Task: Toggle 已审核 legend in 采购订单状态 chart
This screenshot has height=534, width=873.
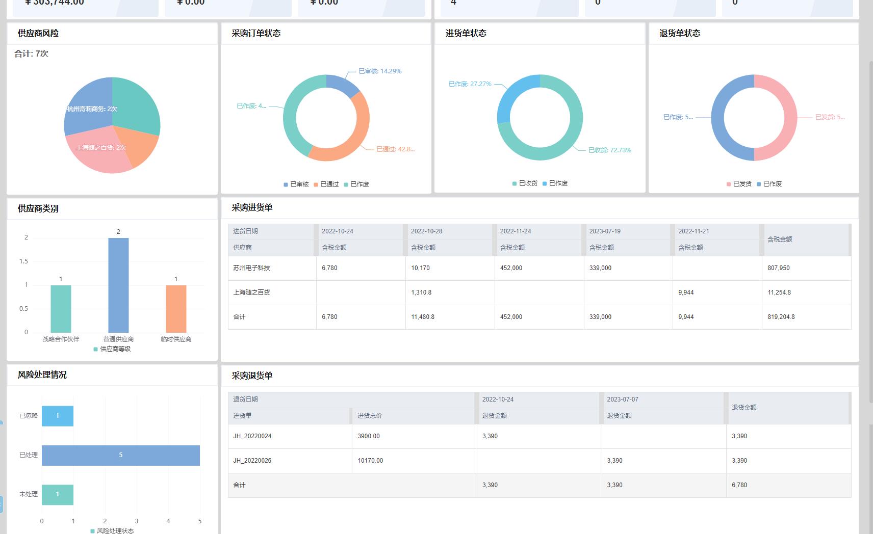Action: (x=296, y=184)
